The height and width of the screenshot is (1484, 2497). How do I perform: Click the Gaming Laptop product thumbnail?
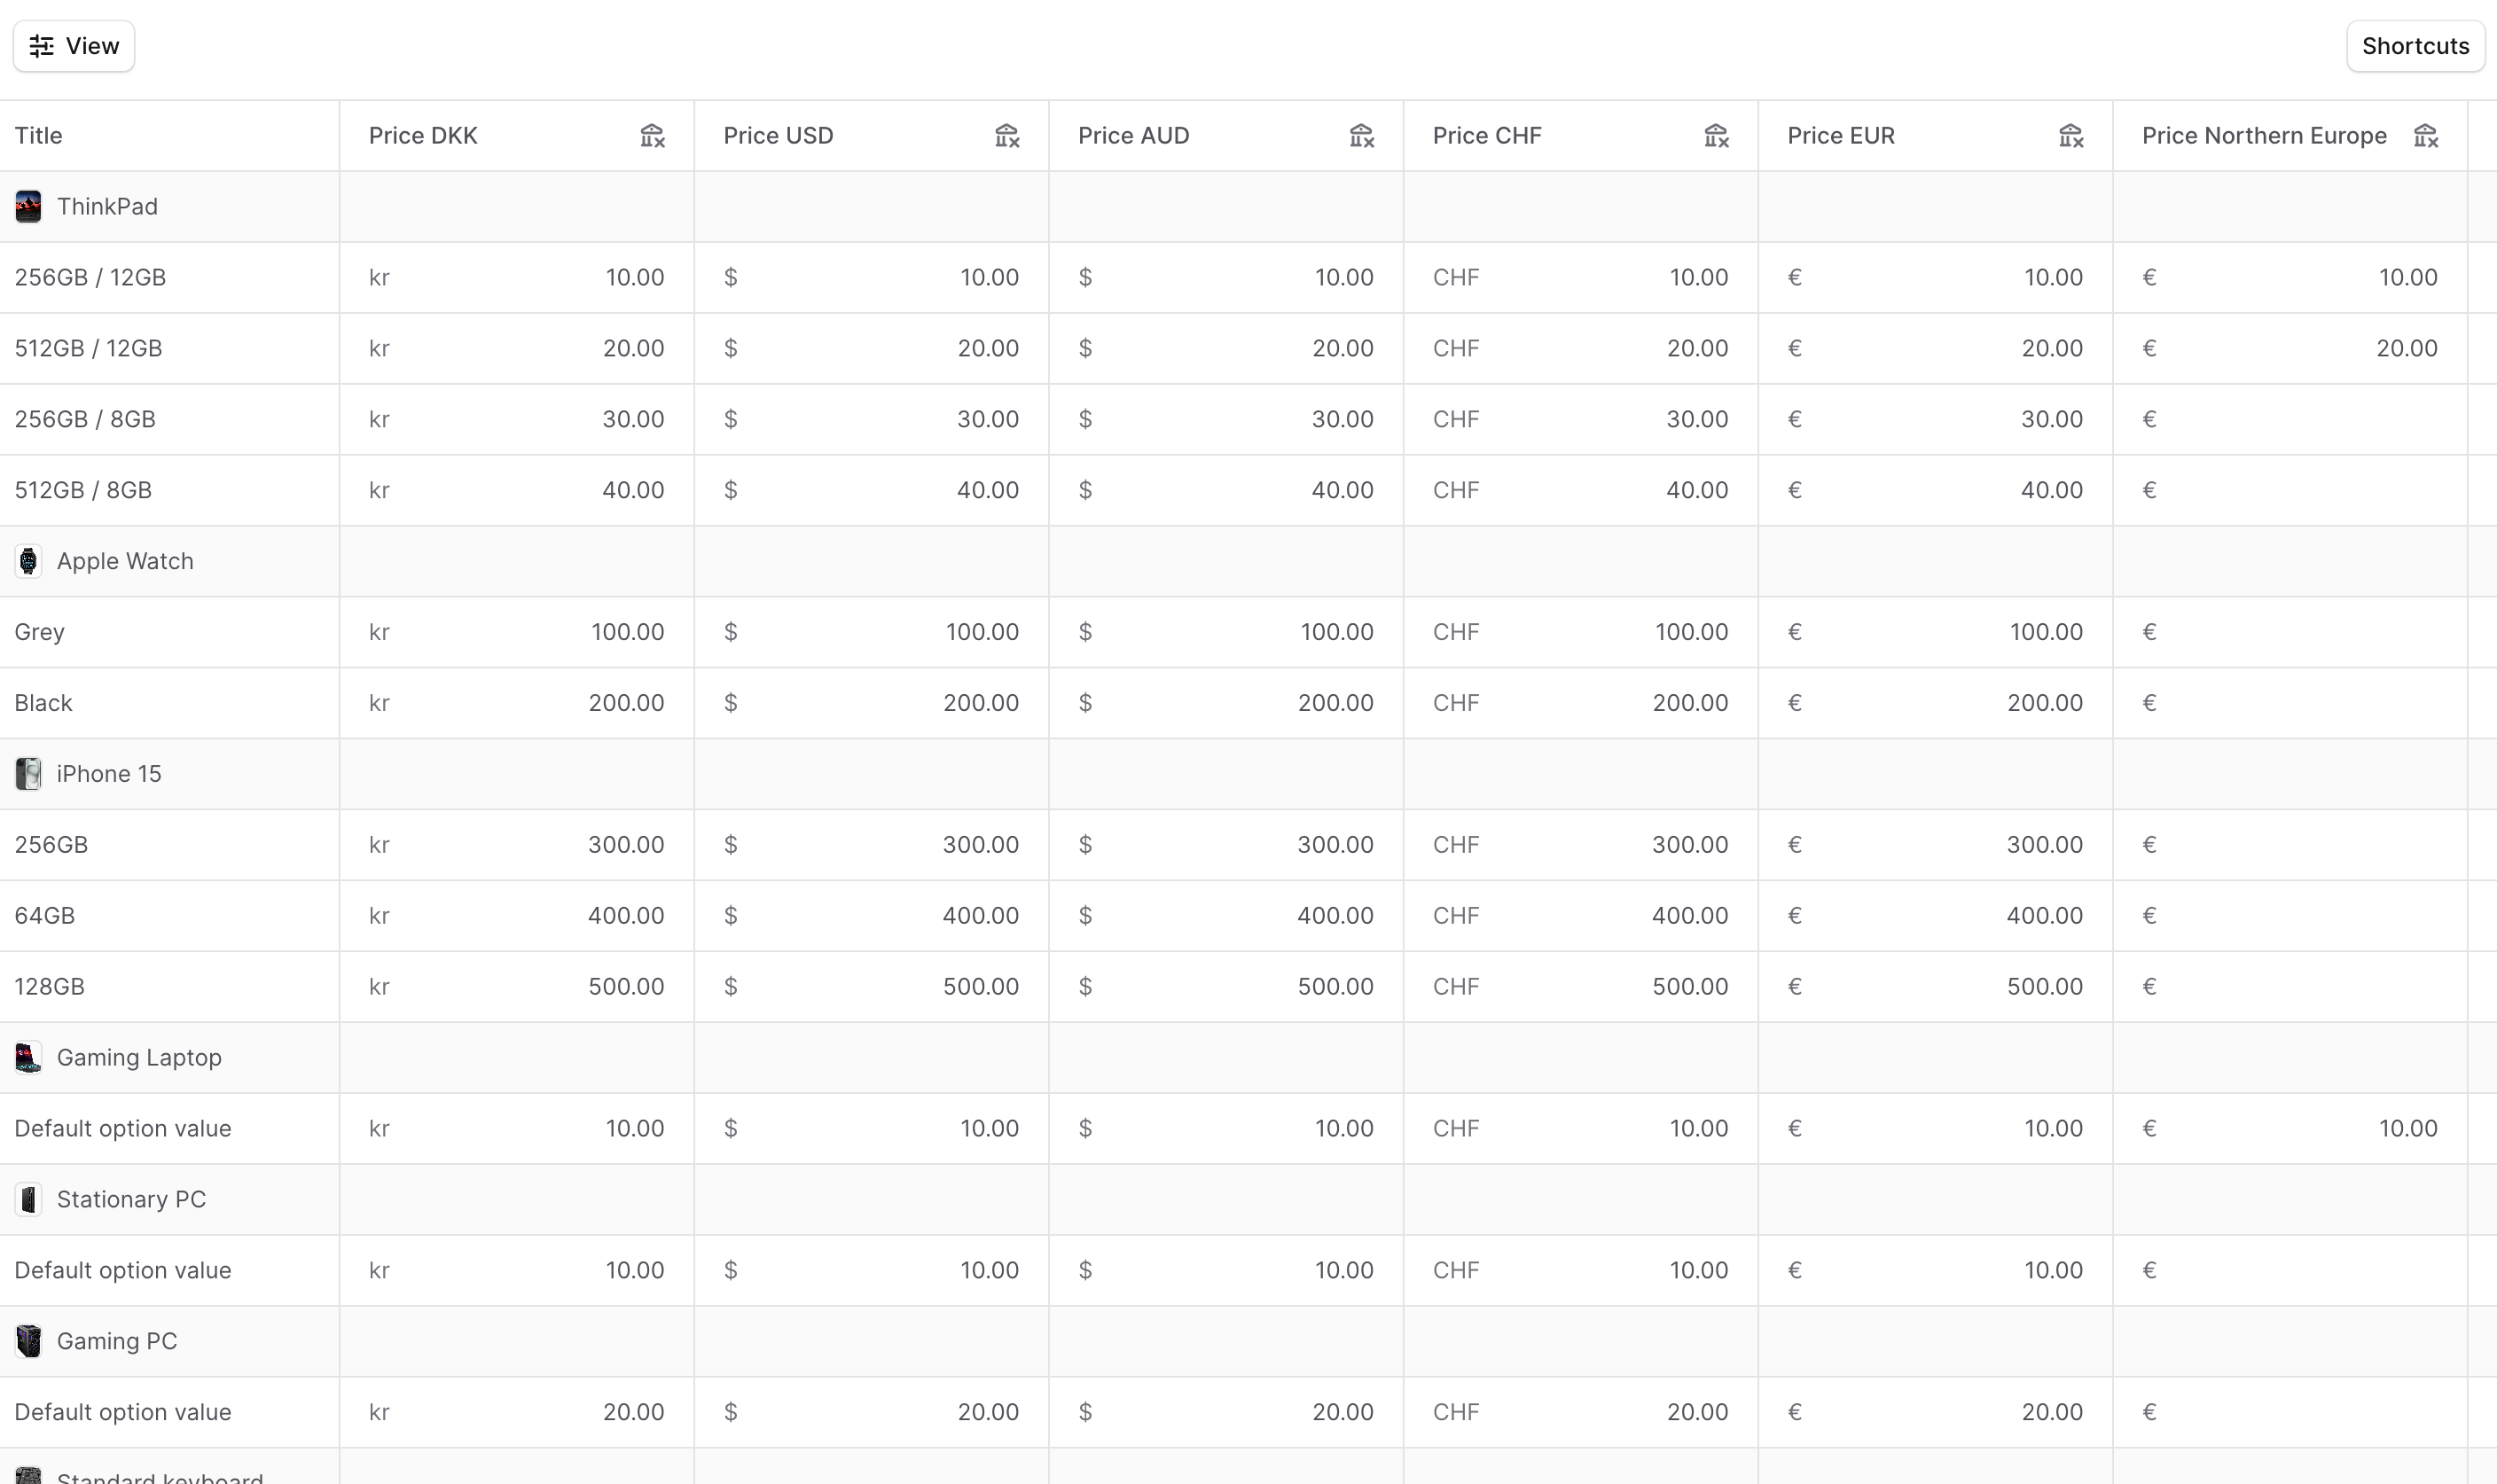tap(28, 1057)
